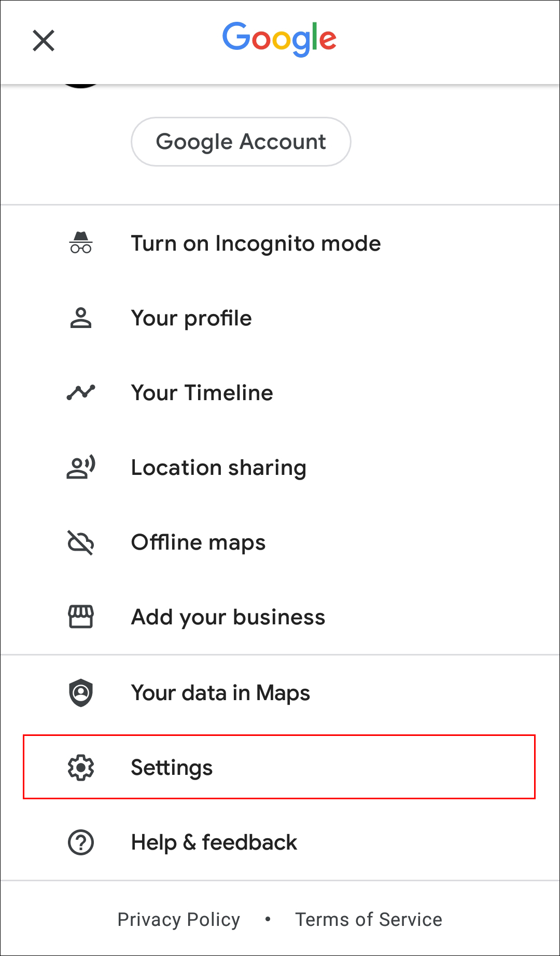Viewport: 560px width, 956px height.
Task: Click the crossed-out cloud icon
Action: 81,542
